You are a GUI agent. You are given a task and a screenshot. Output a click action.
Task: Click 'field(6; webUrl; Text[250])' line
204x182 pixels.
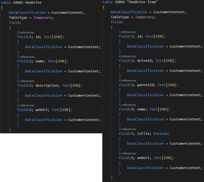coord(146,158)
